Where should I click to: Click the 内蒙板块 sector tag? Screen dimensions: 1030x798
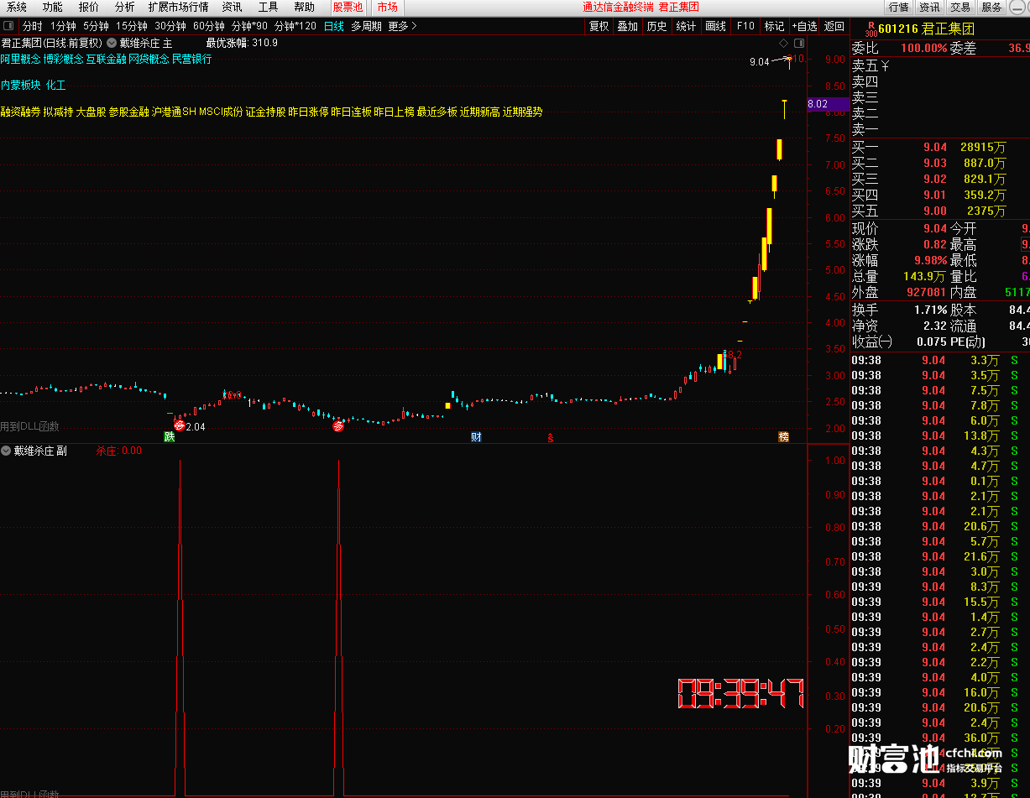tap(20, 85)
